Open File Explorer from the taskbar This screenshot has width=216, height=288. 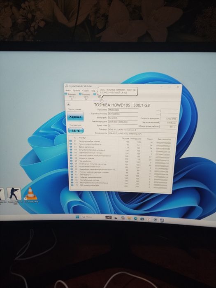click(129, 218)
